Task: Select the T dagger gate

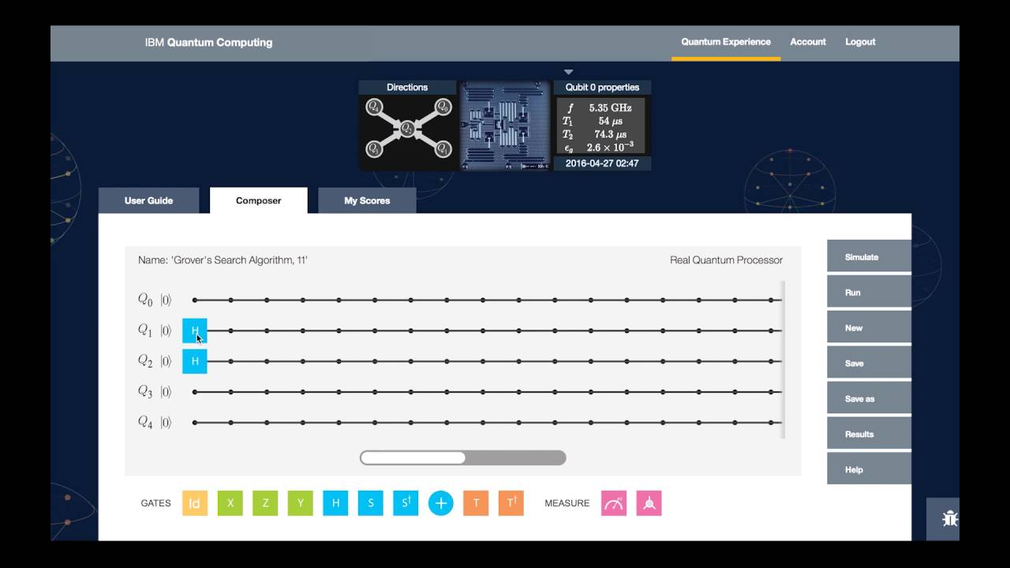Action: tap(511, 503)
